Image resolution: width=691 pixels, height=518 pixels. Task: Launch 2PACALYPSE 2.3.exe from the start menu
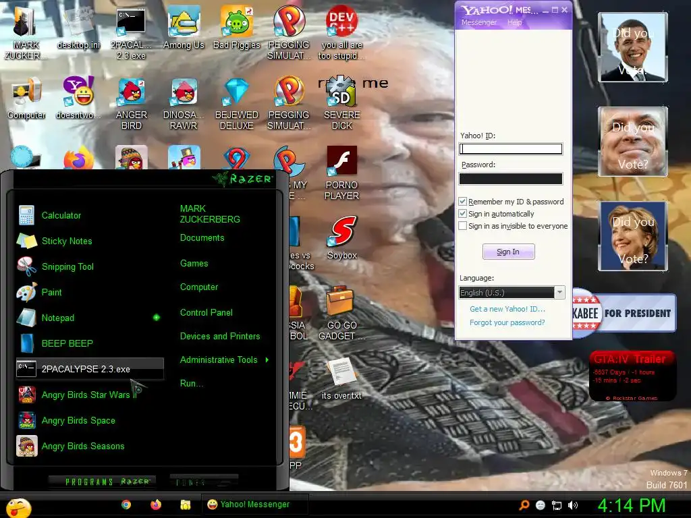(x=90, y=369)
